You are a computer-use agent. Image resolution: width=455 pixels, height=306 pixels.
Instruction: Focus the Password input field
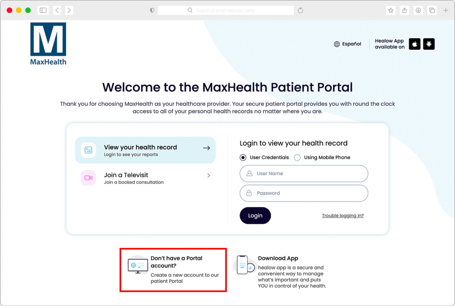304,193
